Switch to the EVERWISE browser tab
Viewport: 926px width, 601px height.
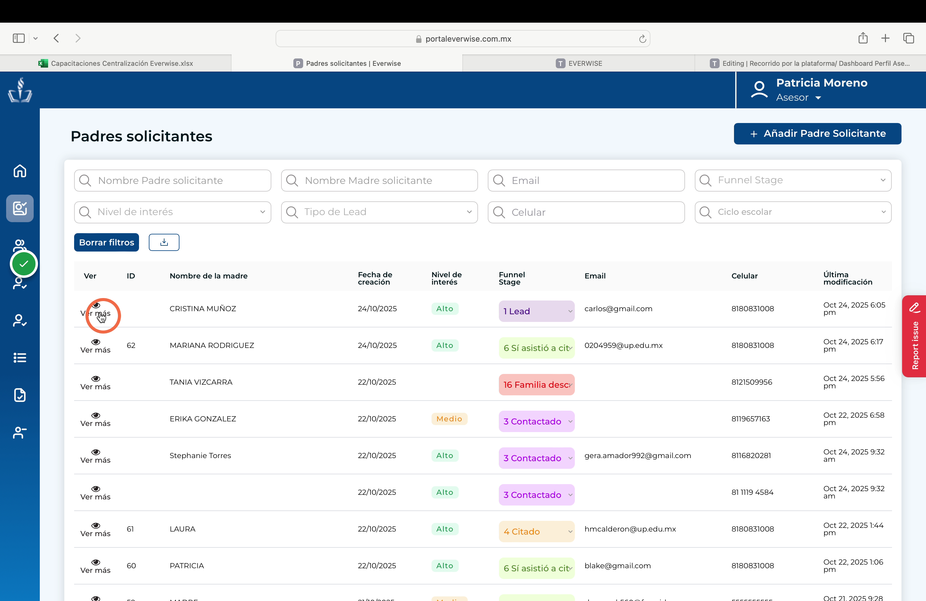click(578, 63)
